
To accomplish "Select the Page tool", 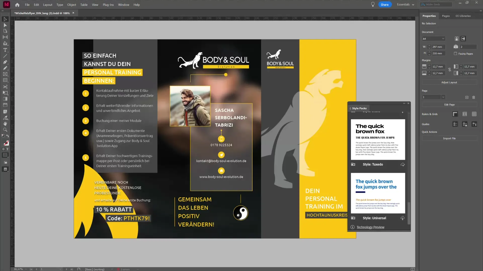I will [x=5, y=31].
